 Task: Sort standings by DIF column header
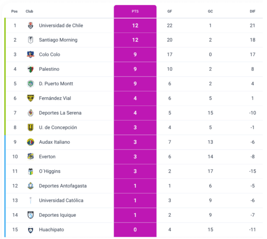tap(253, 11)
